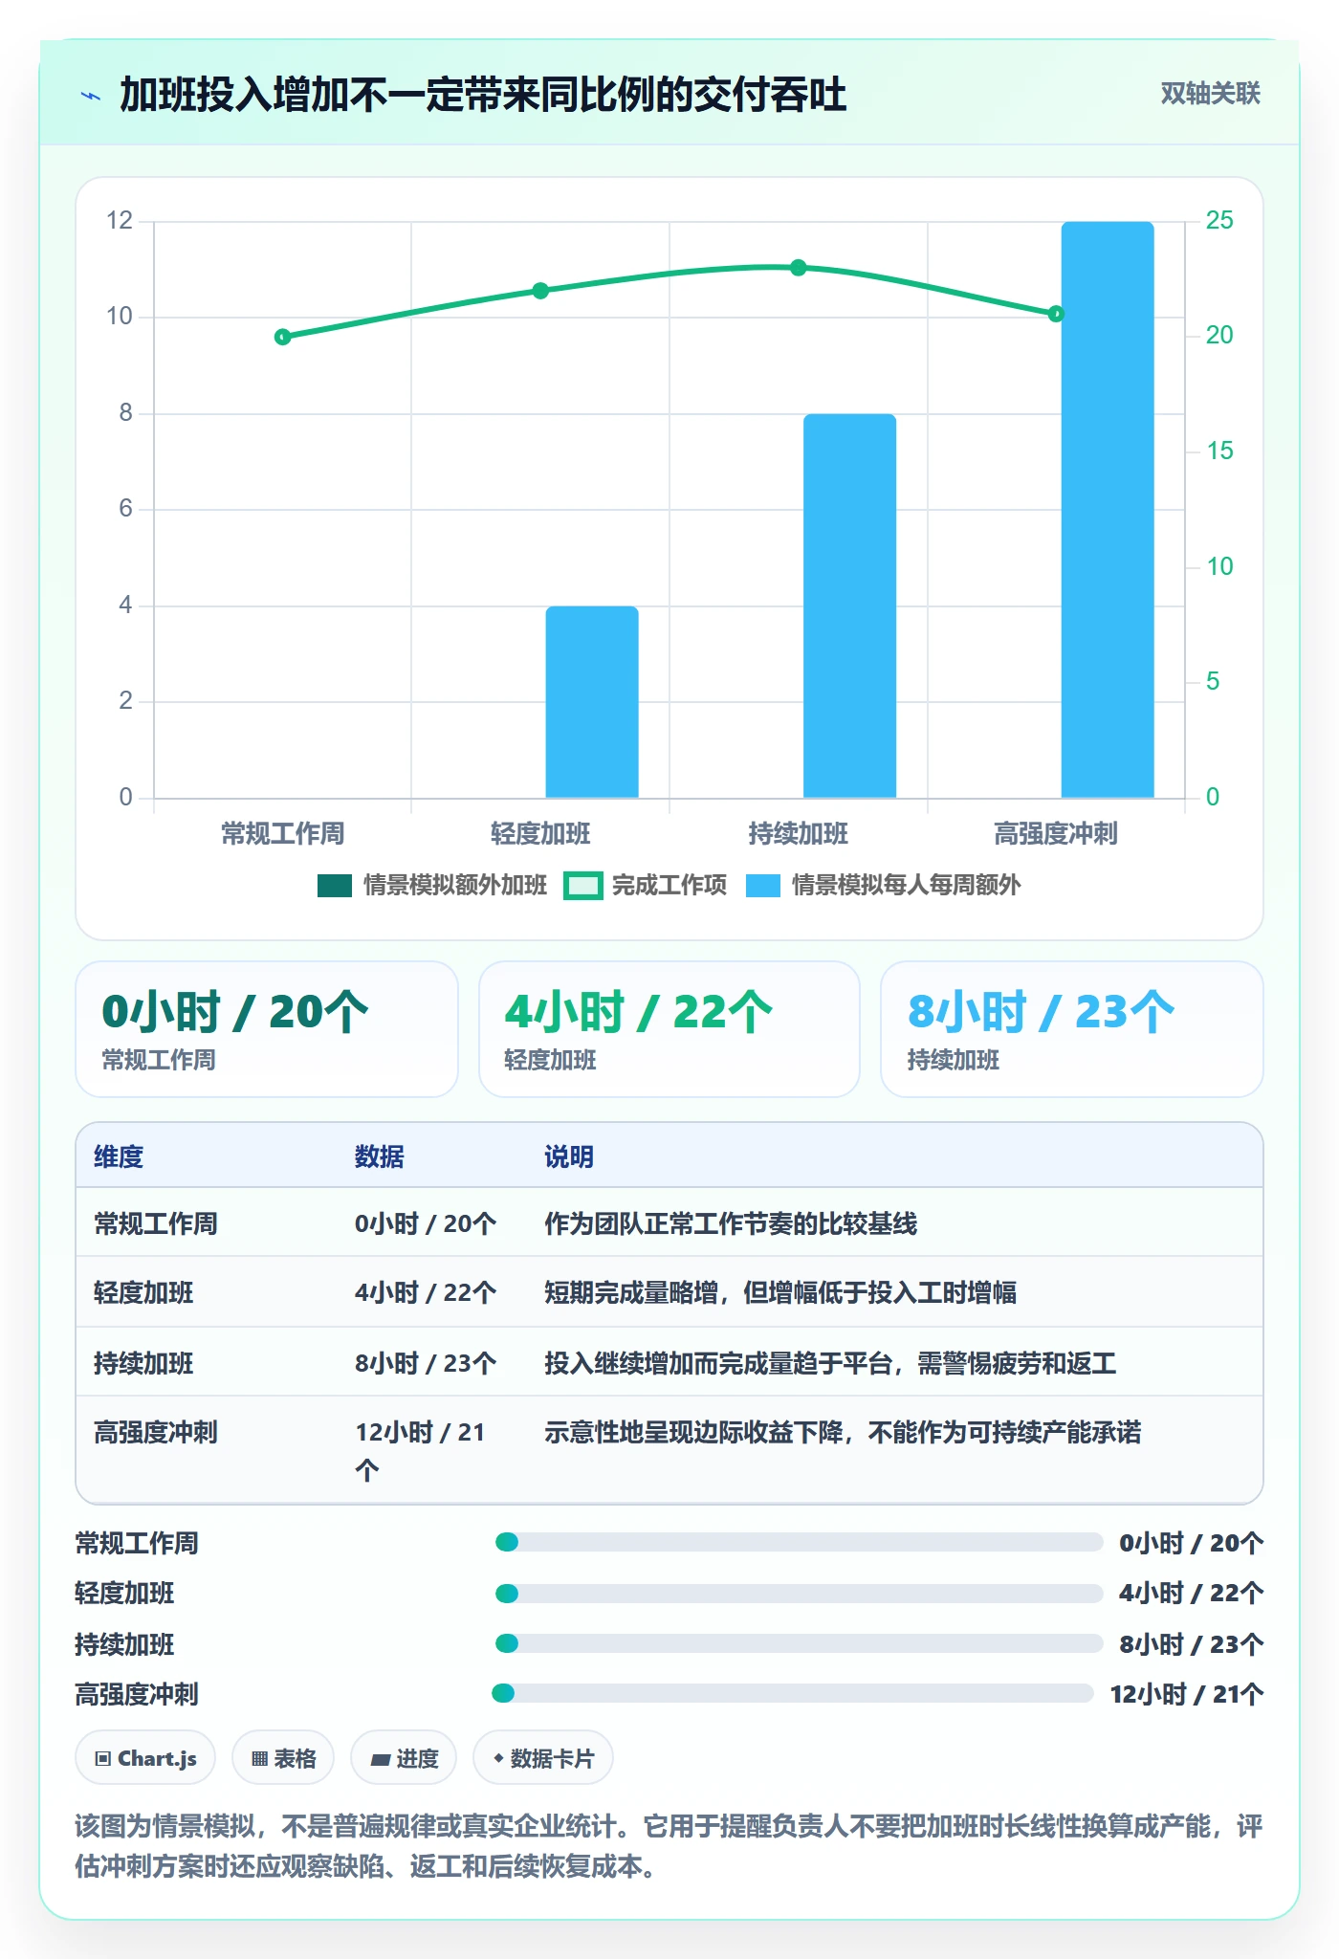
Task: Click the diamond icon in 数据卡片 chip
Action: coord(498,1758)
